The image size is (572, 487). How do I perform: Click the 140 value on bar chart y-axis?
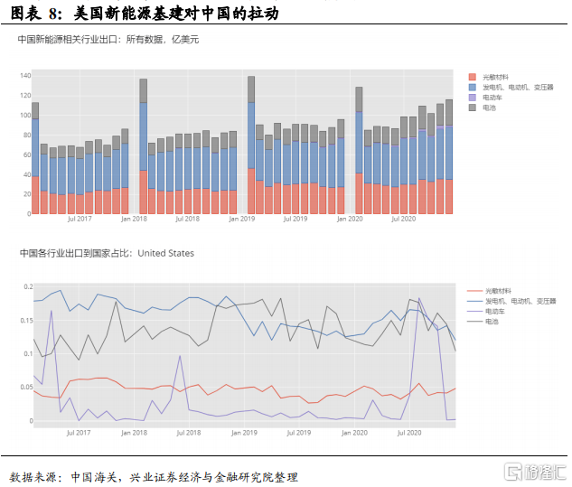pyautogui.click(x=24, y=75)
